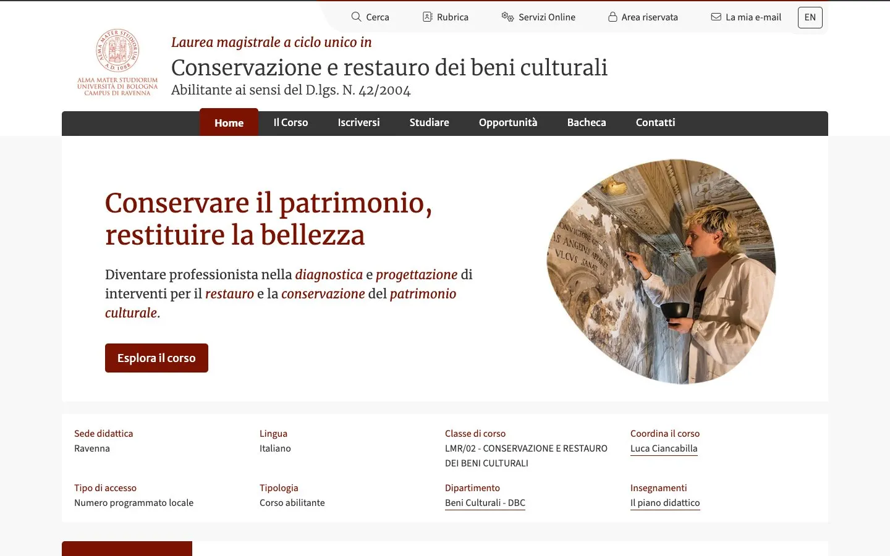Click the Sede didattica label

click(x=104, y=434)
